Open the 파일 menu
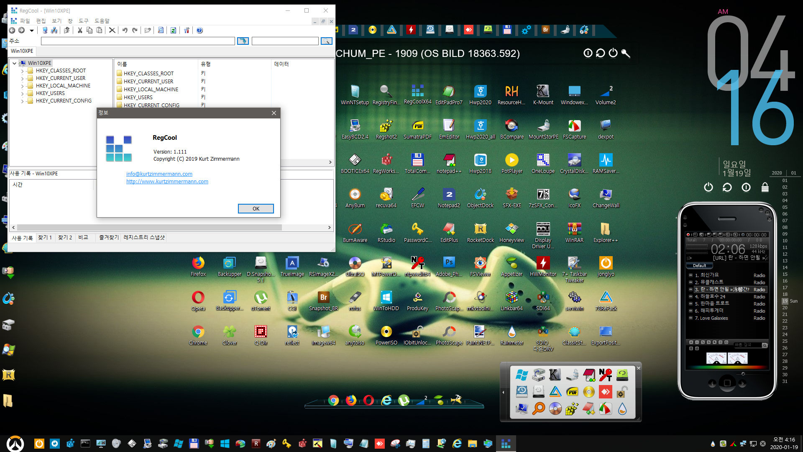803x452 pixels. (25, 21)
